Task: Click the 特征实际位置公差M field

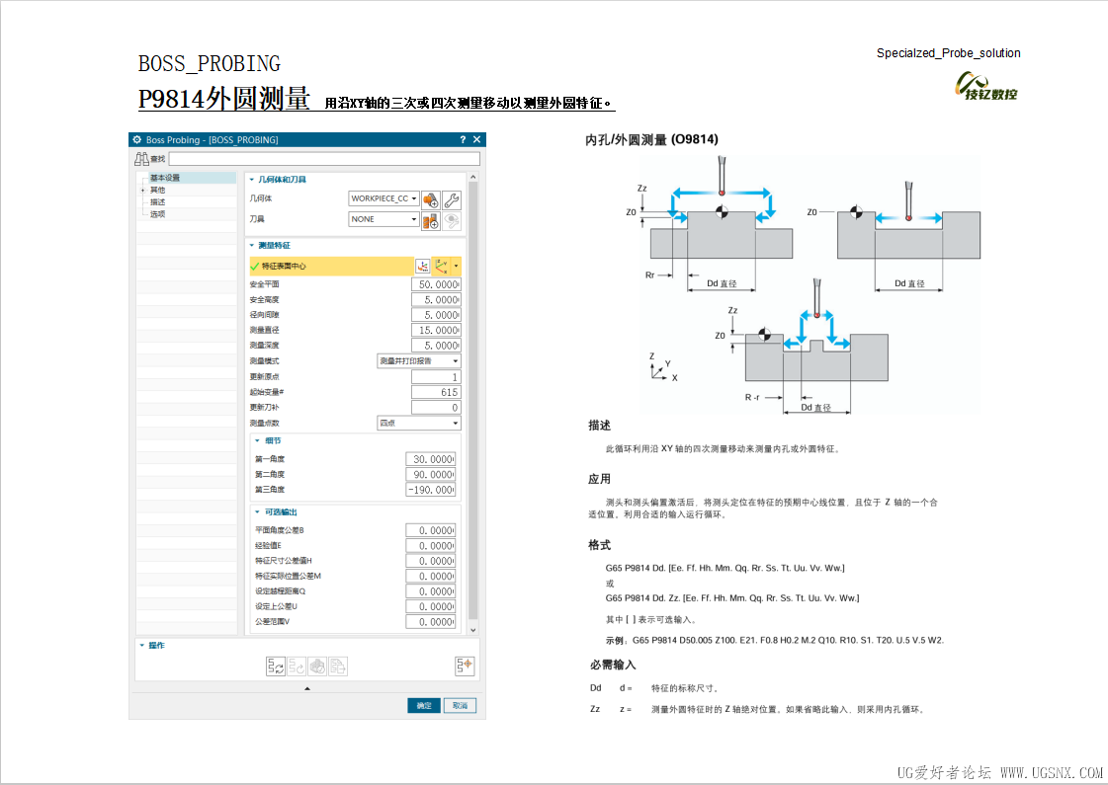Action: click(x=430, y=576)
